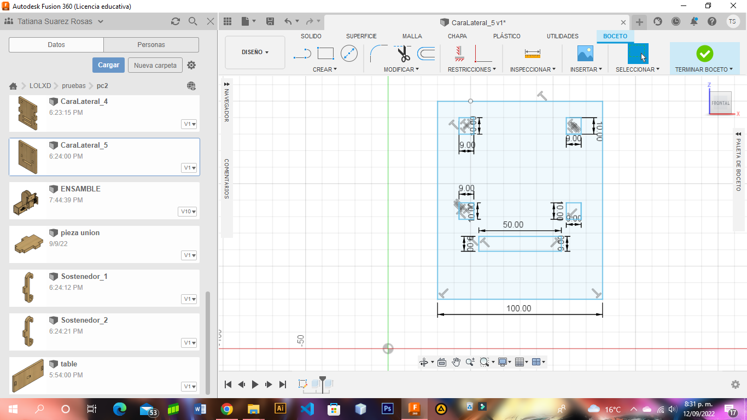The image size is (747, 420).
Task: Activate the Trim scissors tool
Action: tap(403, 54)
